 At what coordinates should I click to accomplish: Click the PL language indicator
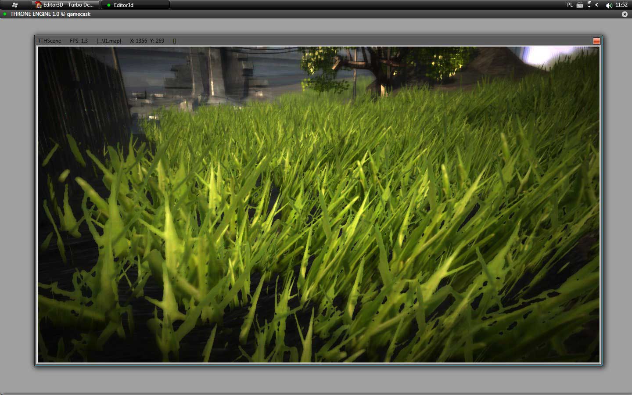point(570,5)
